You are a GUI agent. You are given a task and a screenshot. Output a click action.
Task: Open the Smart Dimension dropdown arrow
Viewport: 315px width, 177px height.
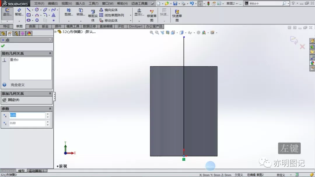click(19, 21)
